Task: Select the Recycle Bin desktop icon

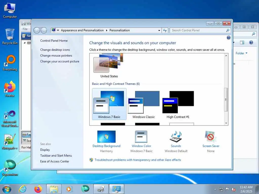Action: [x=10, y=36]
